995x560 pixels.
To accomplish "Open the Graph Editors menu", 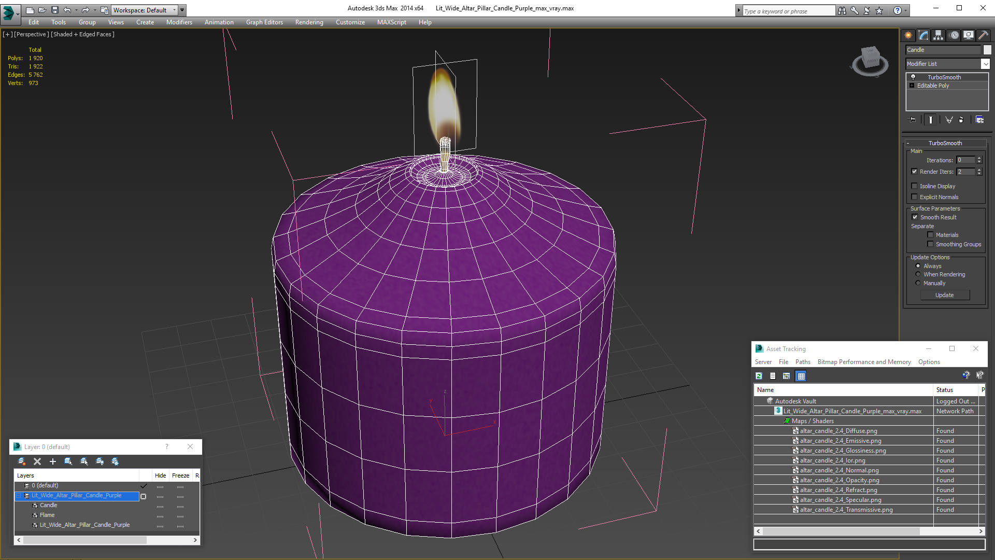I will pos(264,22).
